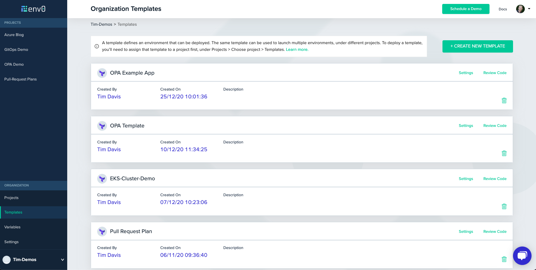Expand the Tim-Demos organization switcher chevron

point(62,260)
